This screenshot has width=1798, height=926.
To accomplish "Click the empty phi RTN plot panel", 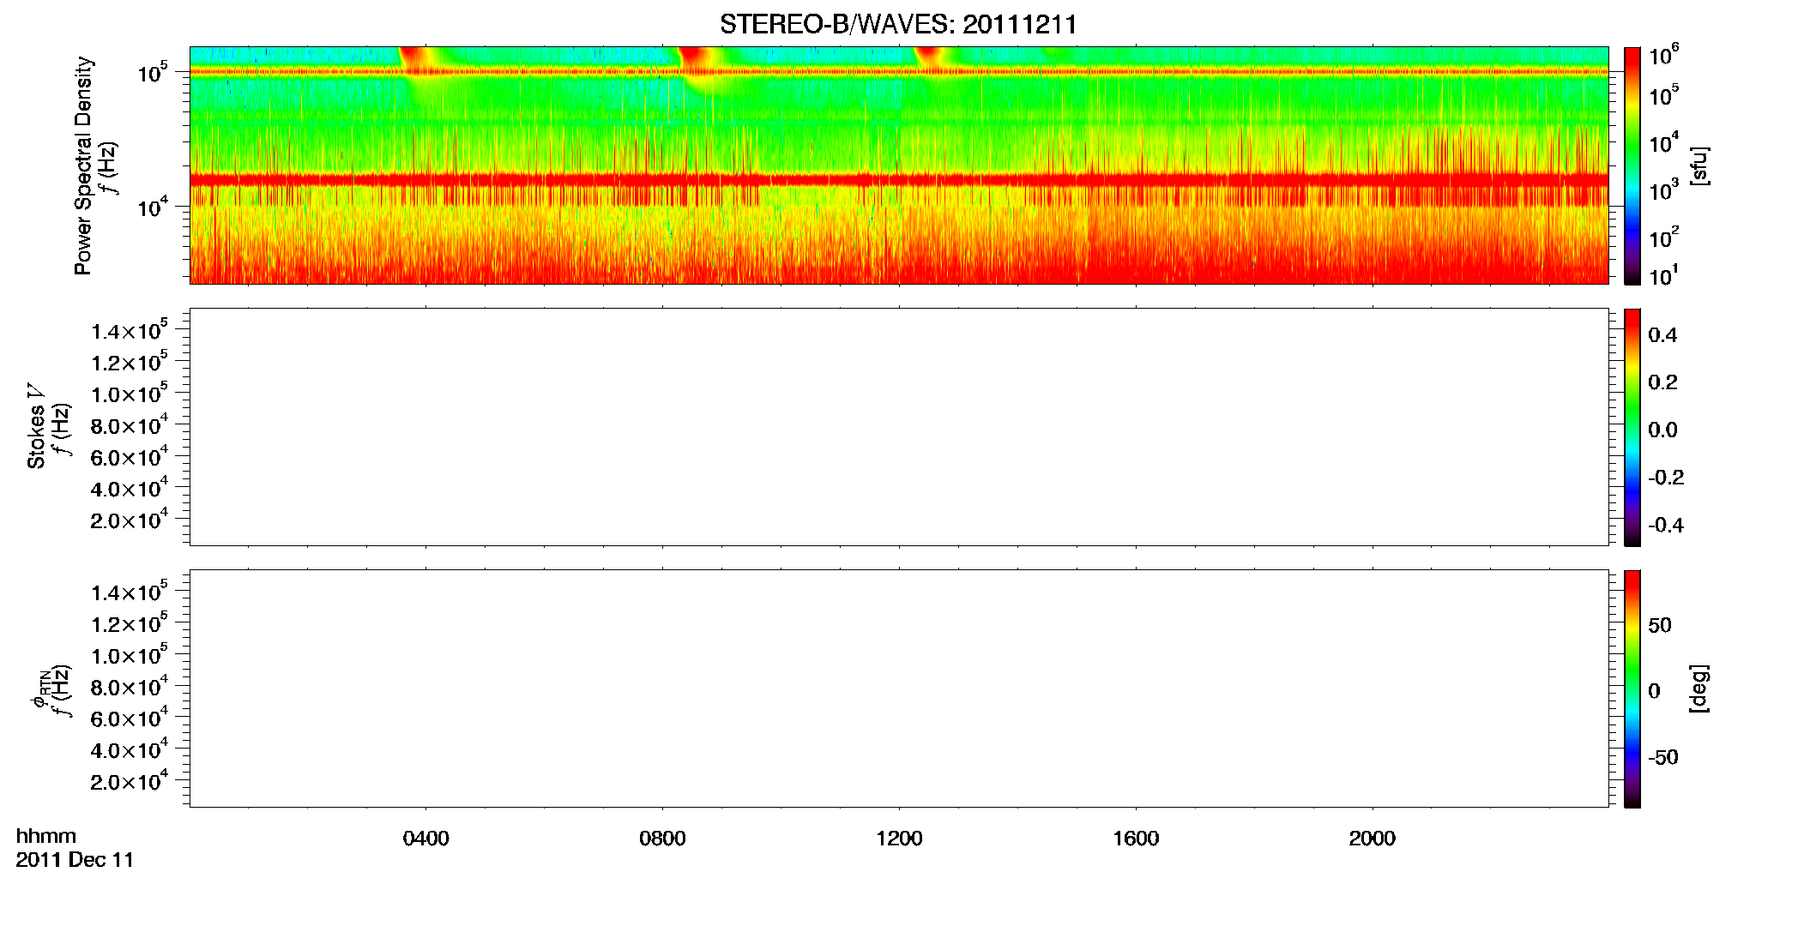I will click(899, 688).
